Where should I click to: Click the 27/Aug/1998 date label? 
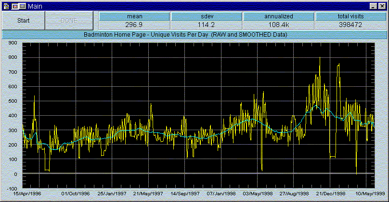(x=294, y=193)
